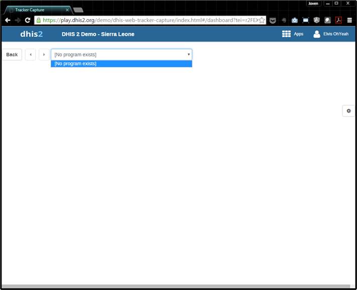Click the horizontal scrollbar at bottom
Viewport: 357px width, 290px height.
(176, 286)
